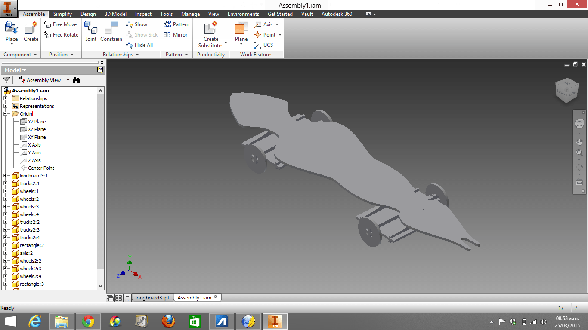Click the work Point tool
Screen dimensions: 588x330
point(265,35)
